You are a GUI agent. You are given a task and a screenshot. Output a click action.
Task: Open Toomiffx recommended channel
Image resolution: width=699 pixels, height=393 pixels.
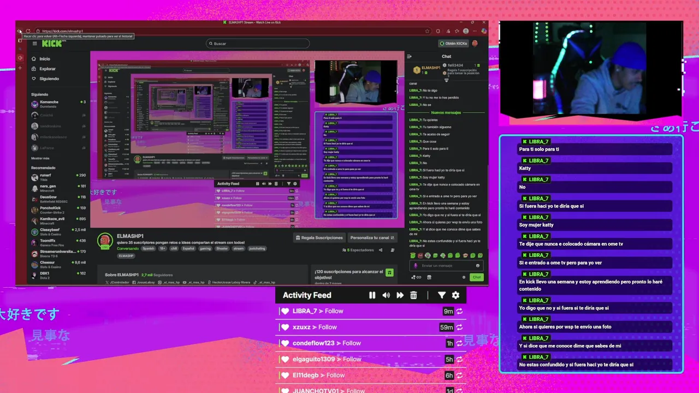coord(58,243)
